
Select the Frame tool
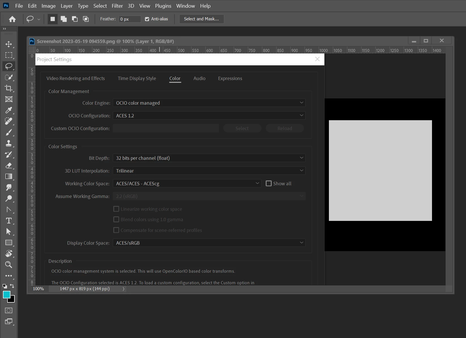click(x=9, y=99)
